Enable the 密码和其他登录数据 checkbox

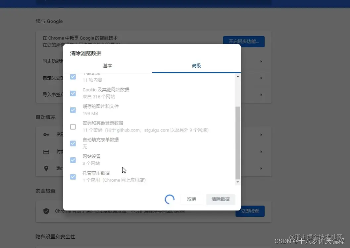click(x=73, y=126)
